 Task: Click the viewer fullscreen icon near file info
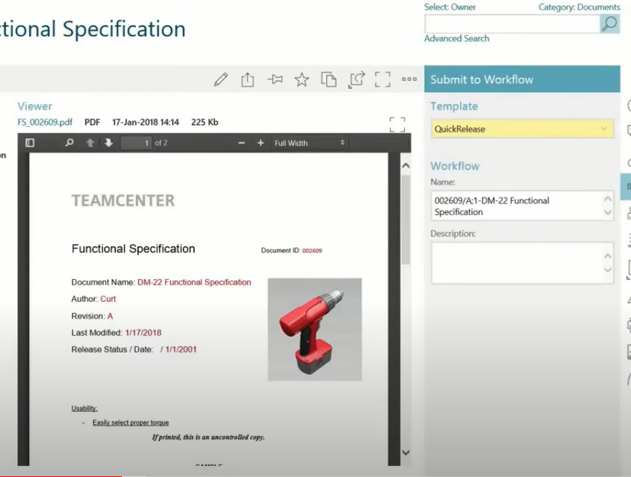click(x=397, y=125)
